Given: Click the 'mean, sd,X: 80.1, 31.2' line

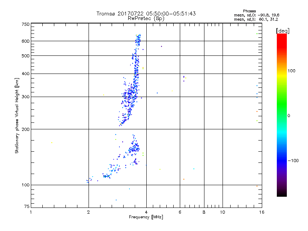Looking at the screenshot, I should tap(256, 19).
